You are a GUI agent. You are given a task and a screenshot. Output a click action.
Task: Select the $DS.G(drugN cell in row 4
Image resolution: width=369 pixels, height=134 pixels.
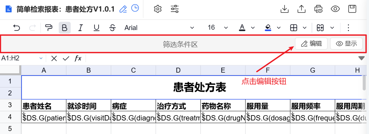(223, 117)
